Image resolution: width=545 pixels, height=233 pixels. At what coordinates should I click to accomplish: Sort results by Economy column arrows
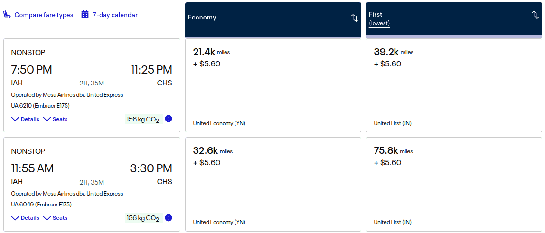pos(354,18)
